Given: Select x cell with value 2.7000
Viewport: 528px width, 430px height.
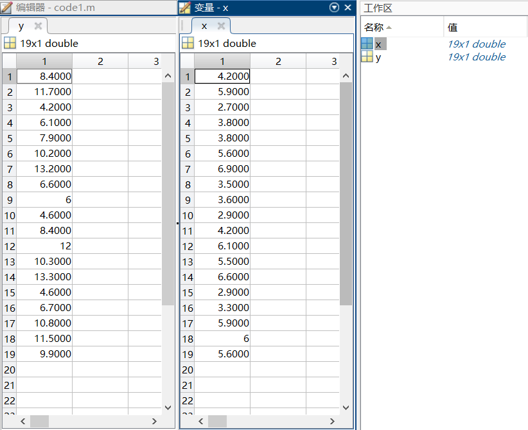Looking at the screenshot, I should (x=222, y=107).
